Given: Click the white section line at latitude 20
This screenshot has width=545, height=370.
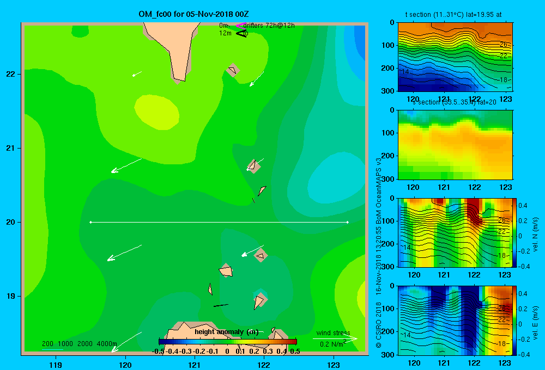Looking at the screenshot, I should point(219,222).
